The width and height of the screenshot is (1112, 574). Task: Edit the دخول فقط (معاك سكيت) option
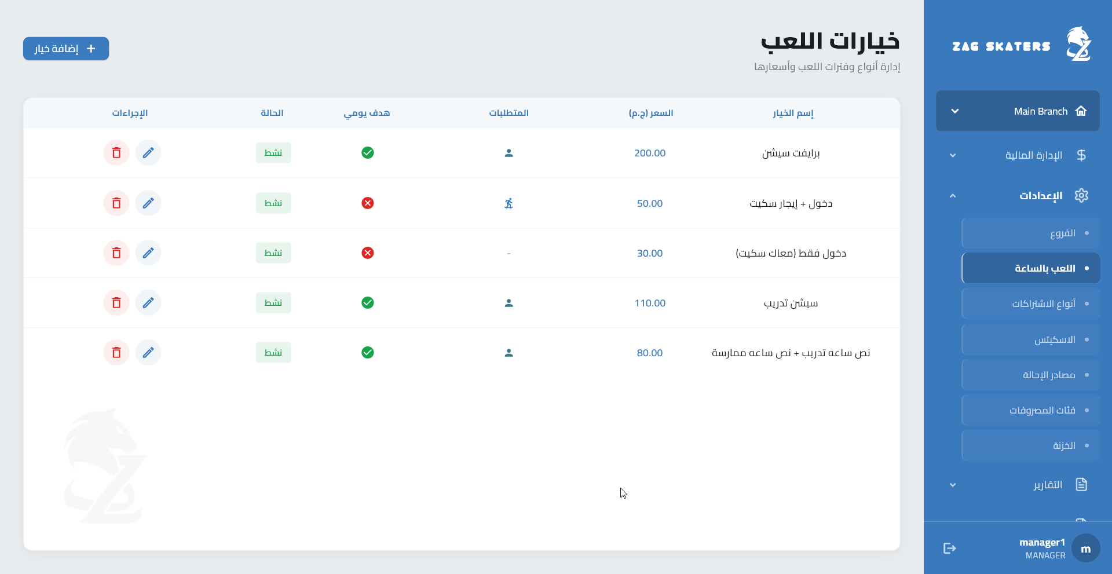point(148,253)
